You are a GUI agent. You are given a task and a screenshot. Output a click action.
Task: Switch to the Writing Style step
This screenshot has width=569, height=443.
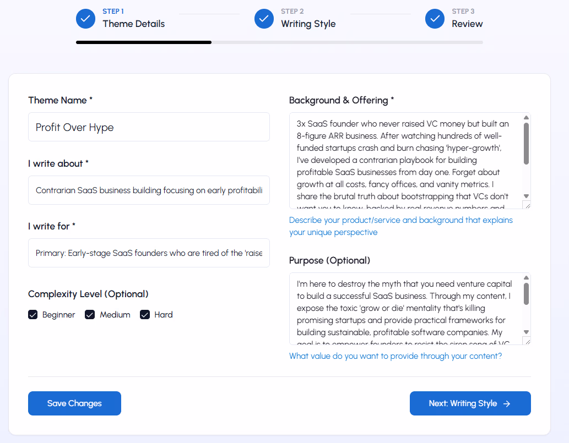tap(308, 24)
